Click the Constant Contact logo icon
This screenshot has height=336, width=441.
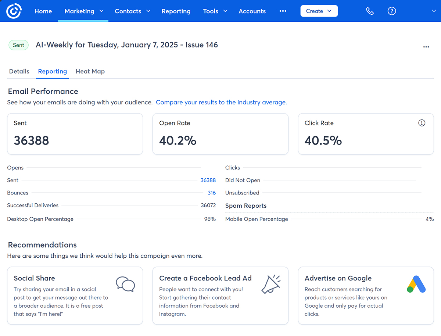point(14,11)
